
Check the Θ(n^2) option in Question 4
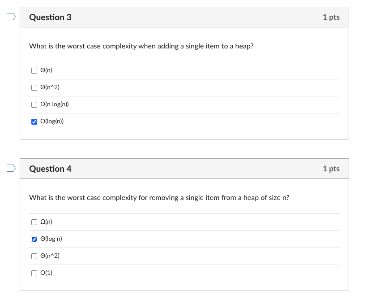click(34, 256)
